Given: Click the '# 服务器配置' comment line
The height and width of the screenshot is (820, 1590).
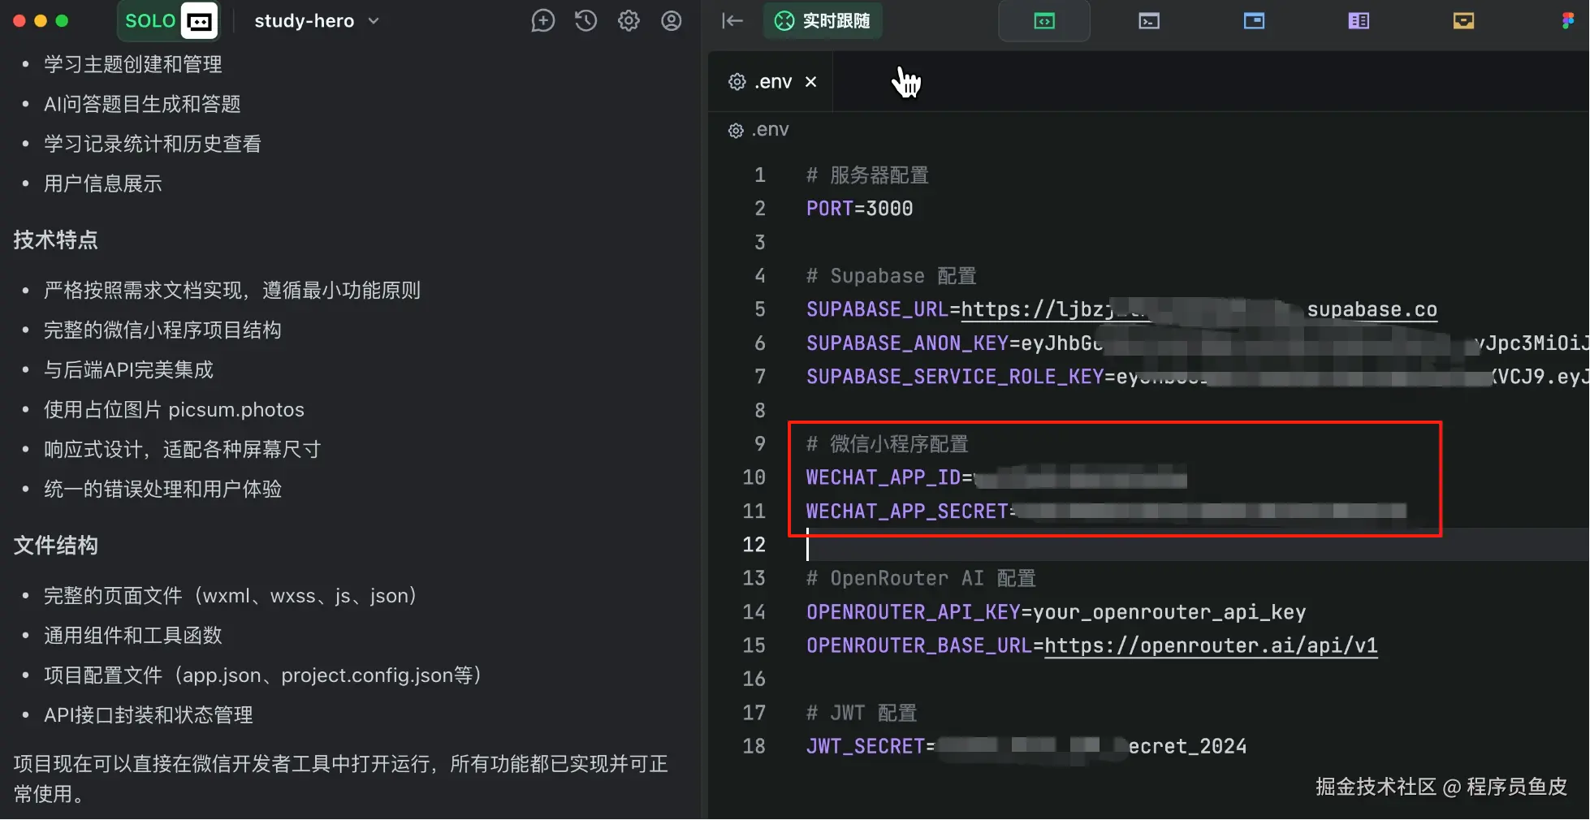Looking at the screenshot, I should point(866,175).
